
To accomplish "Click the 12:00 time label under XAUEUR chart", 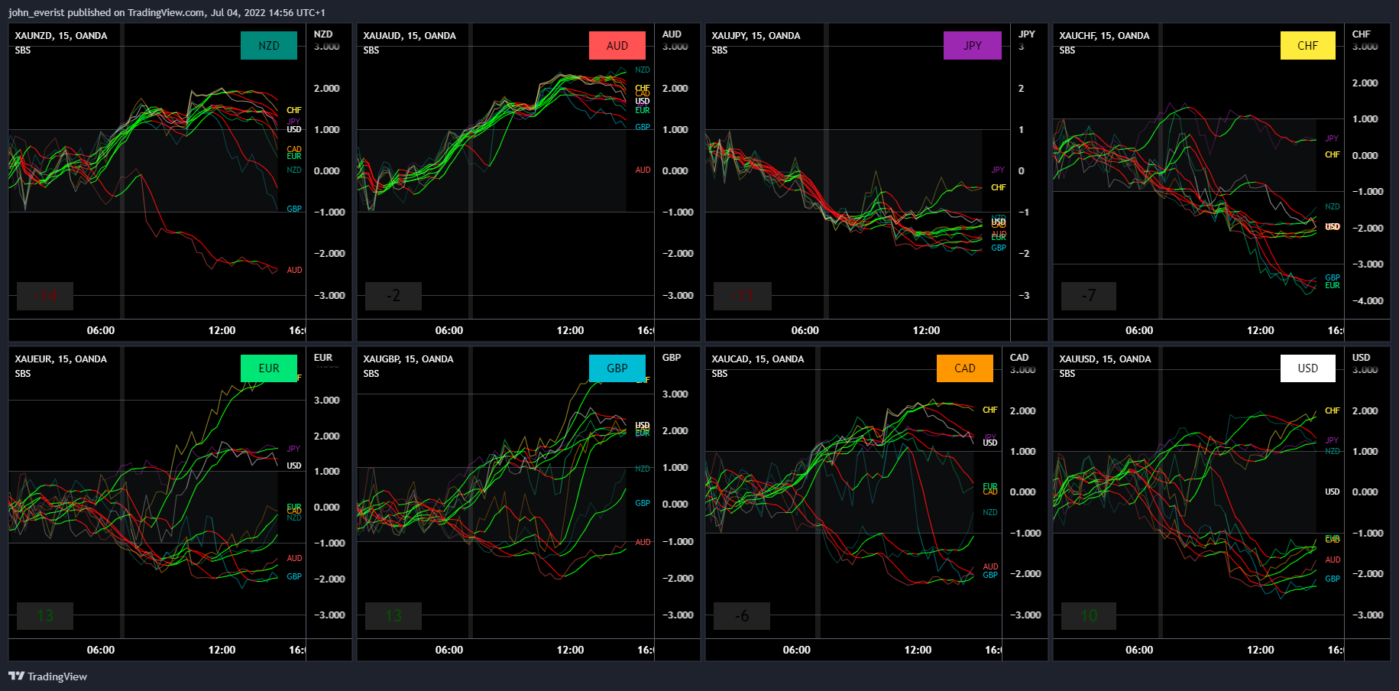I will pos(222,650).
